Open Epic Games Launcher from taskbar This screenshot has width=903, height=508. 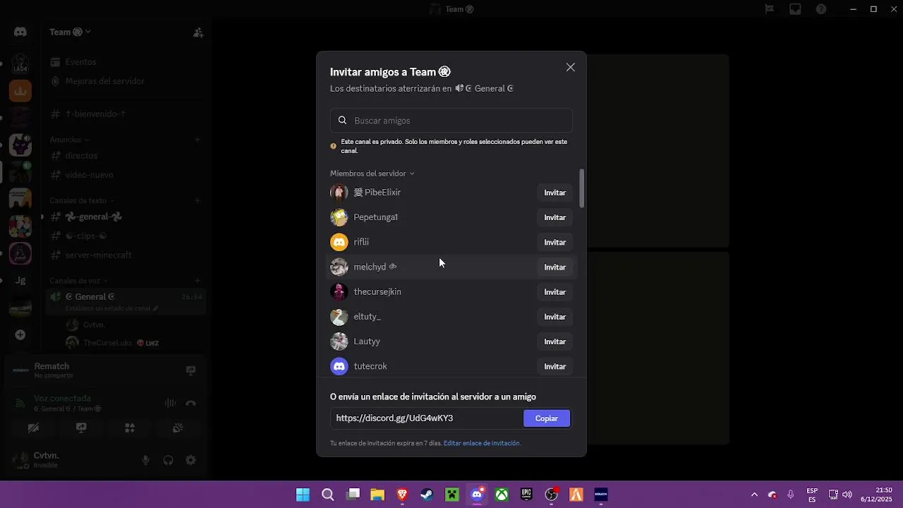(526, 495)
